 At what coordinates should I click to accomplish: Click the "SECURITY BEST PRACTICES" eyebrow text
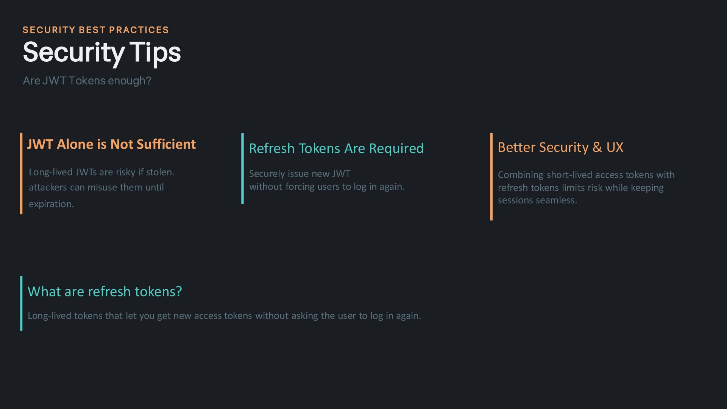click(96, 30)
